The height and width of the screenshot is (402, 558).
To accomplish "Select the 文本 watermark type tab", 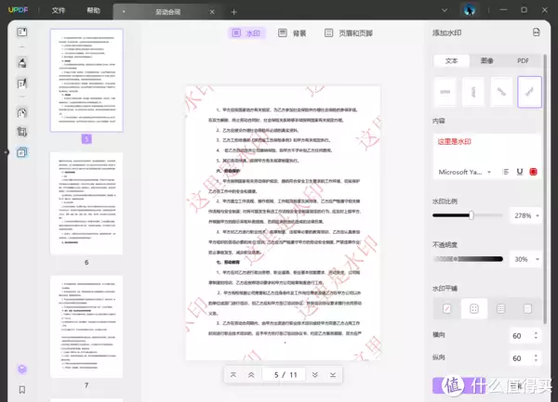I will [451, 60].
